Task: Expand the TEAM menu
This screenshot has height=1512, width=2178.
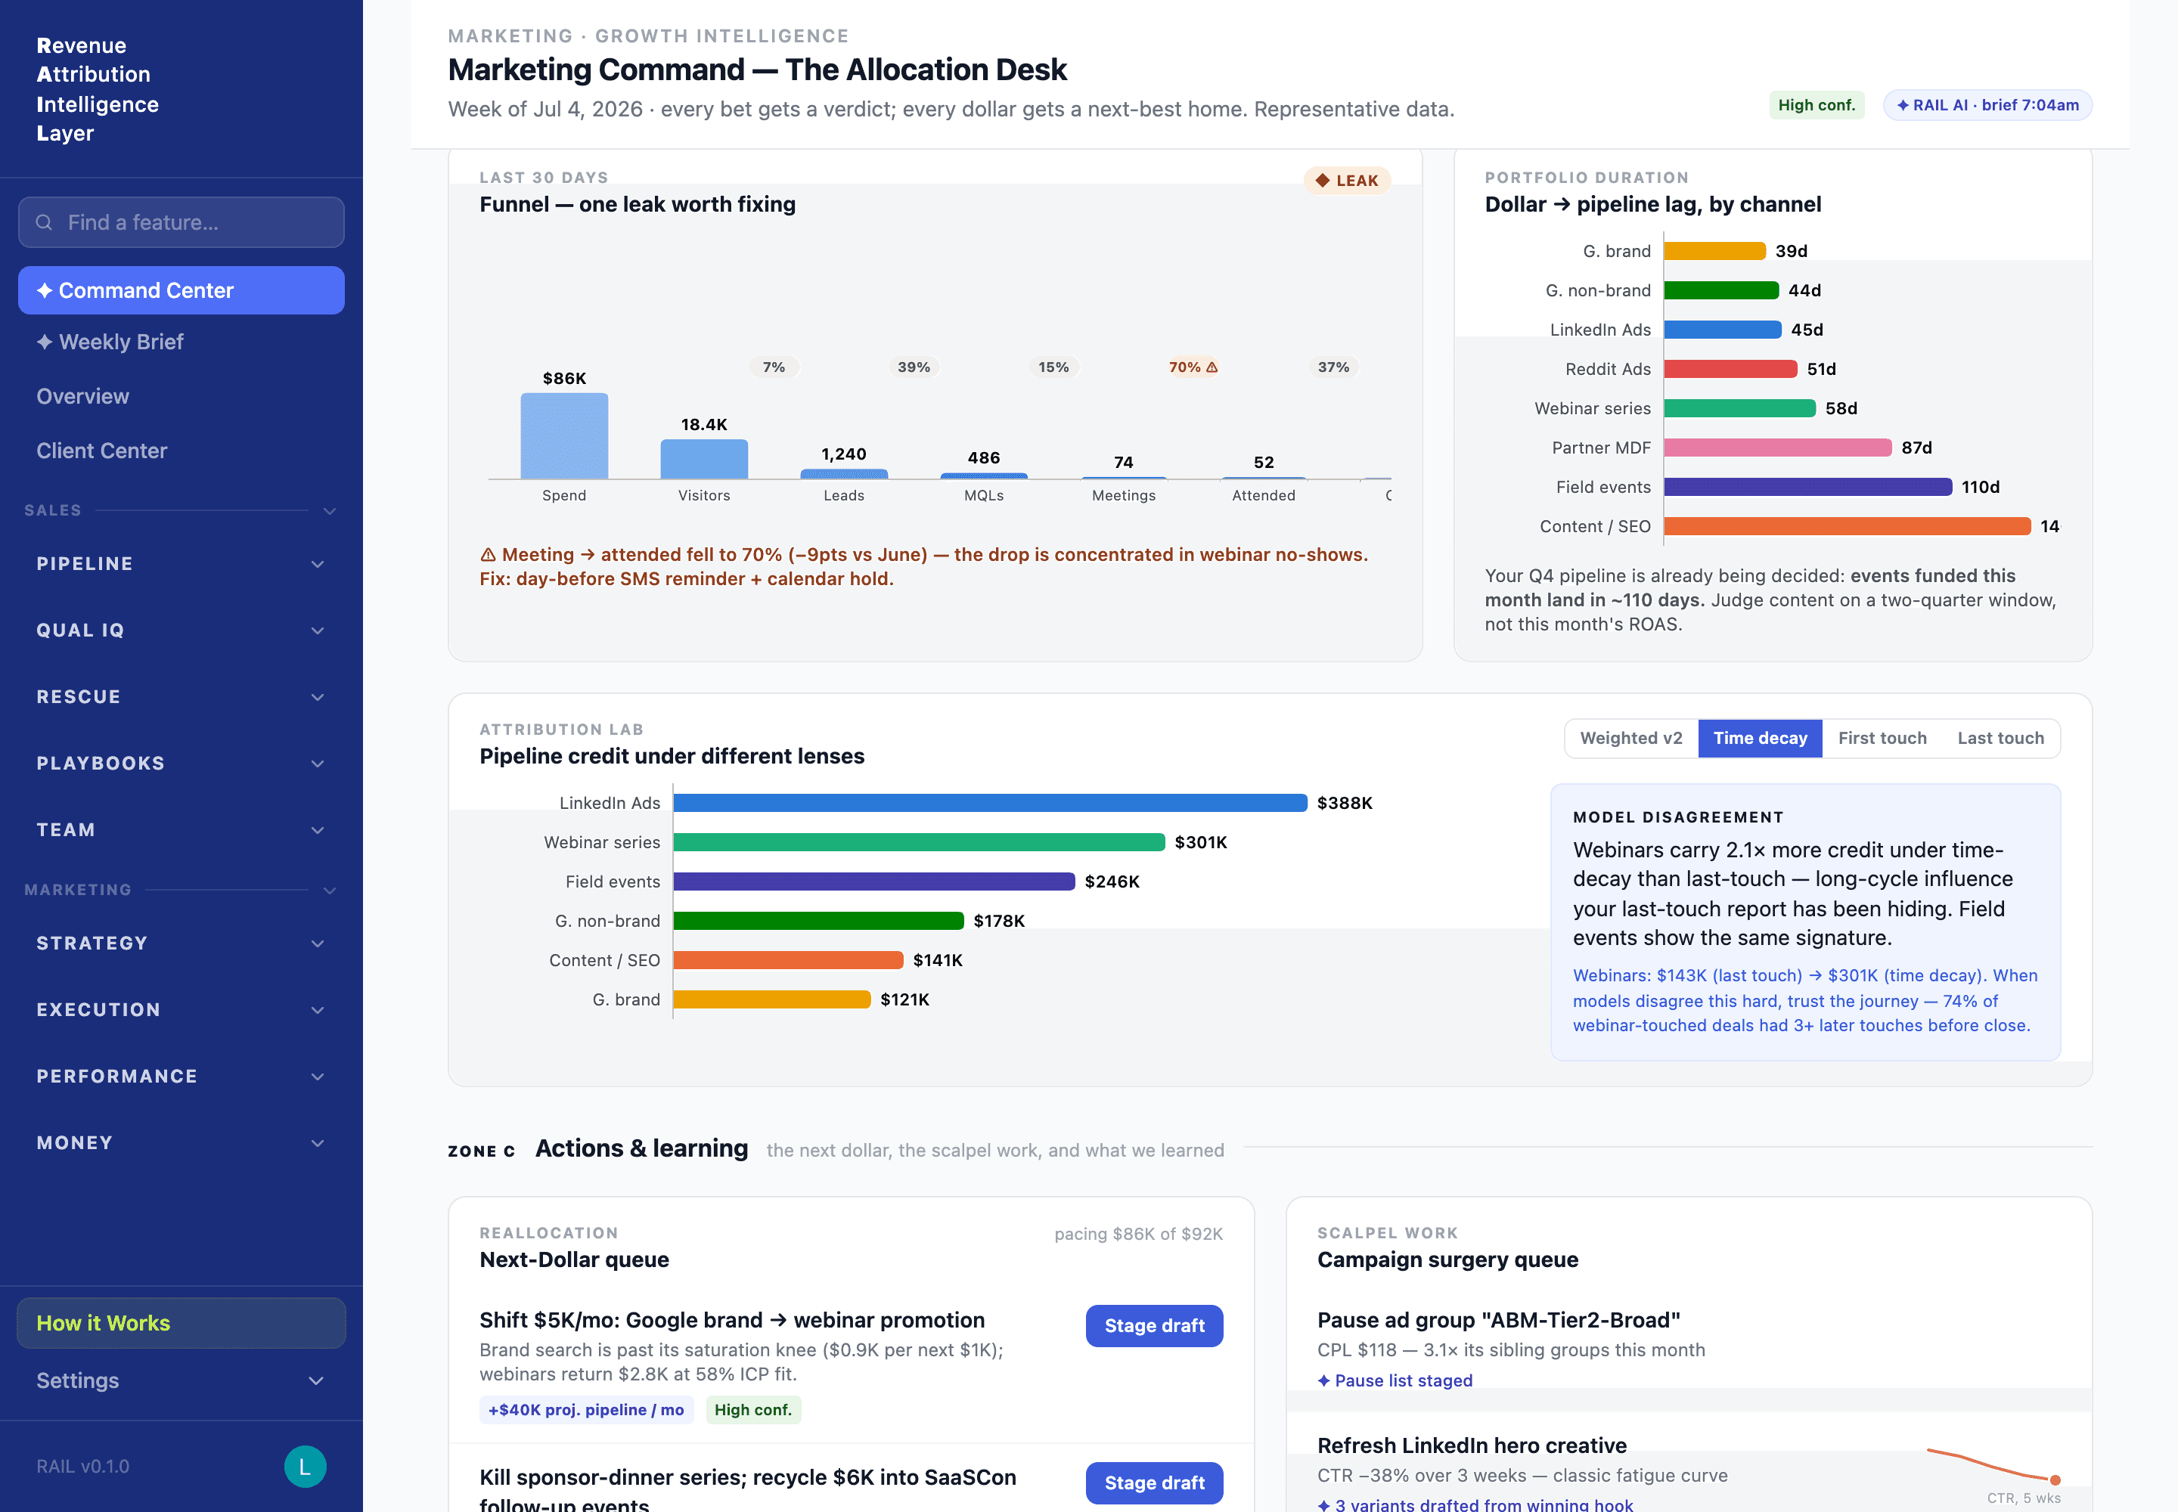Action: coord(181,830)
